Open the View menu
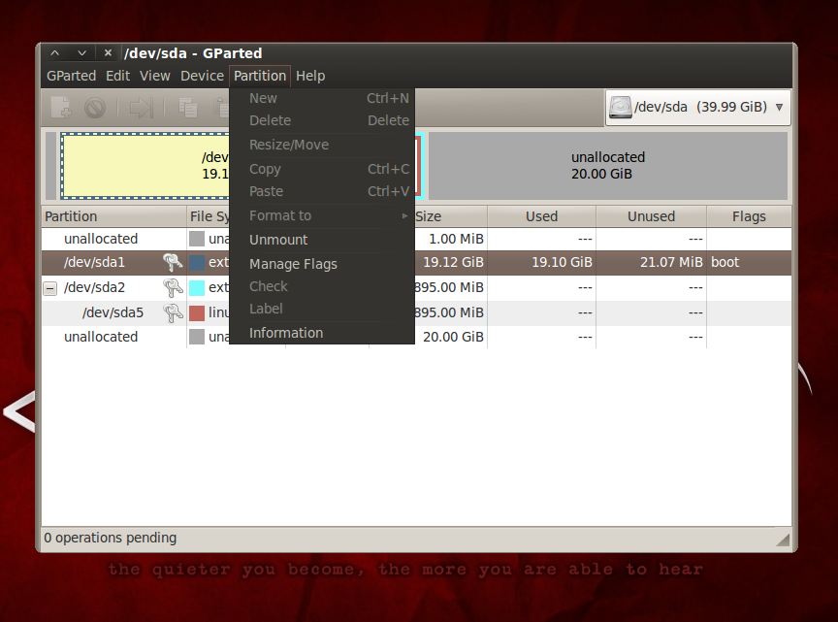The height and width of the screenshot is (622, 838). [155, 76]
